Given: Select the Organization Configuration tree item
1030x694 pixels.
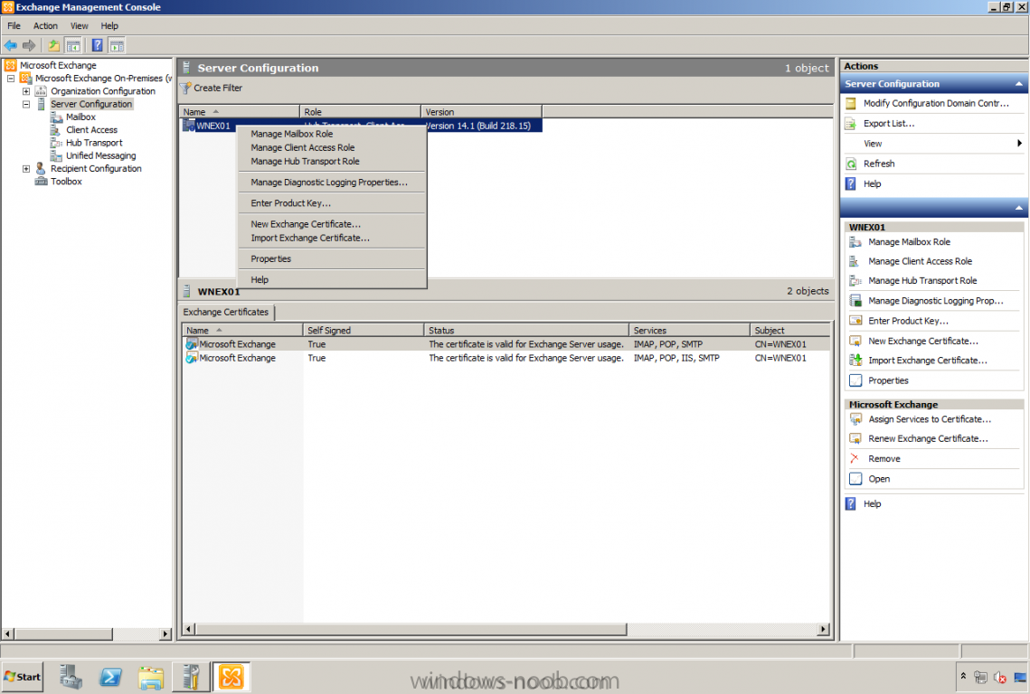Looking at the screenshot, I should point(103,91).
